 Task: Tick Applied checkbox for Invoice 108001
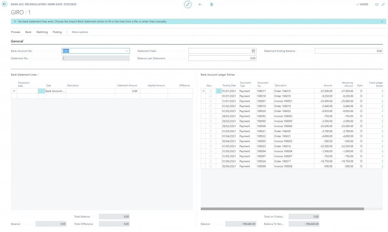coord(211,101)
